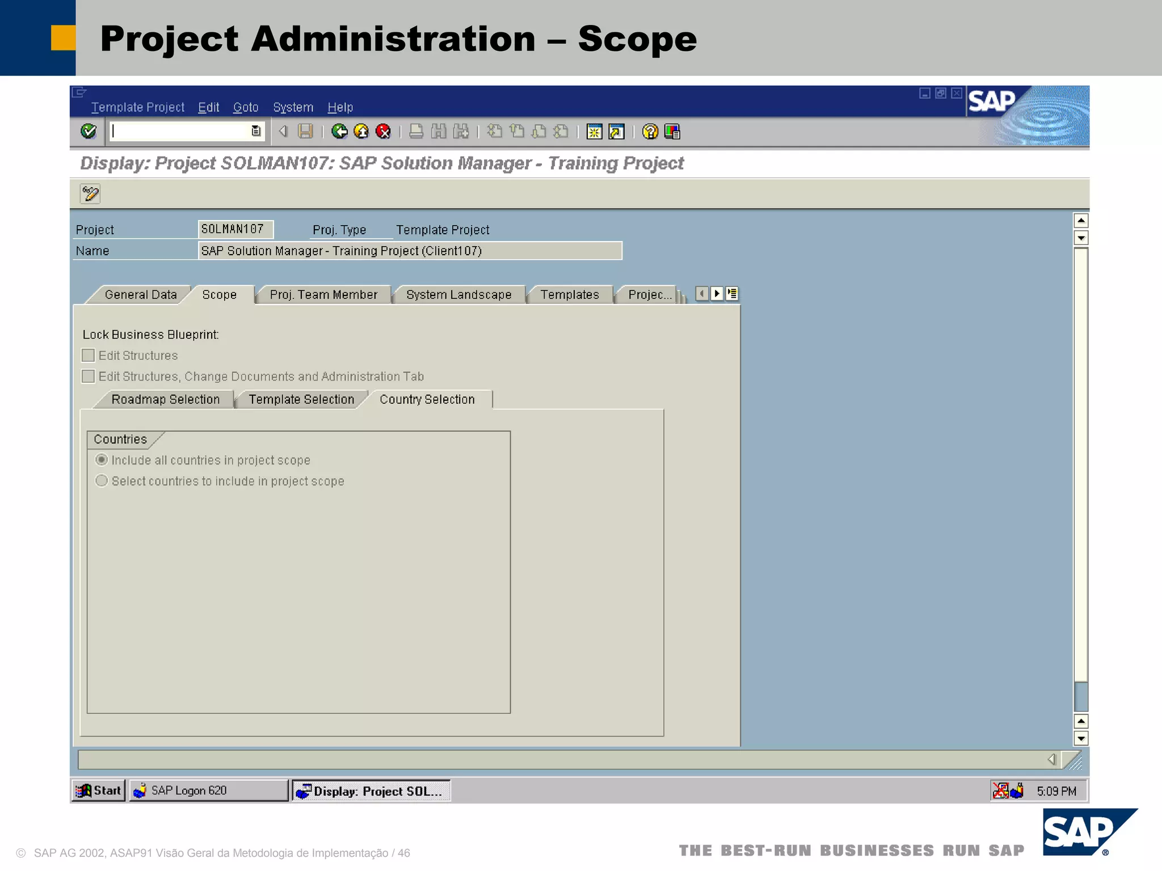This screenshot has height=871, width=1162.
Task: Open the Goto menu
Action: [x=246, y=107]
